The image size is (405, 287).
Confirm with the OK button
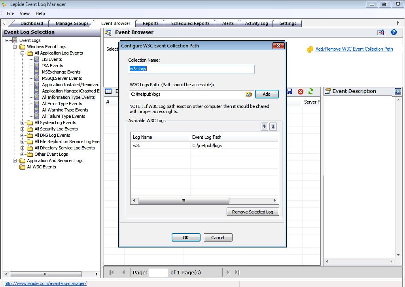186,238
